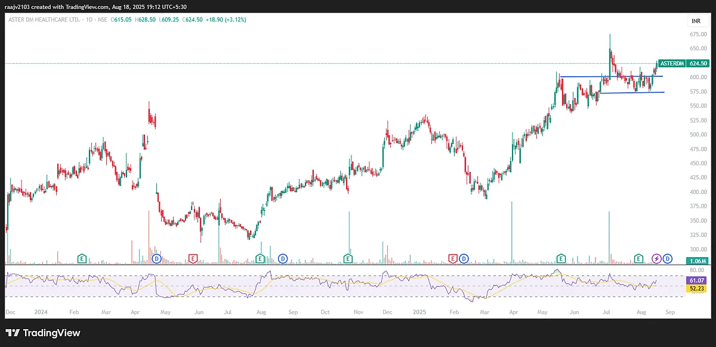Click the red earnings marker in Feb 2025

pos(453,258)
